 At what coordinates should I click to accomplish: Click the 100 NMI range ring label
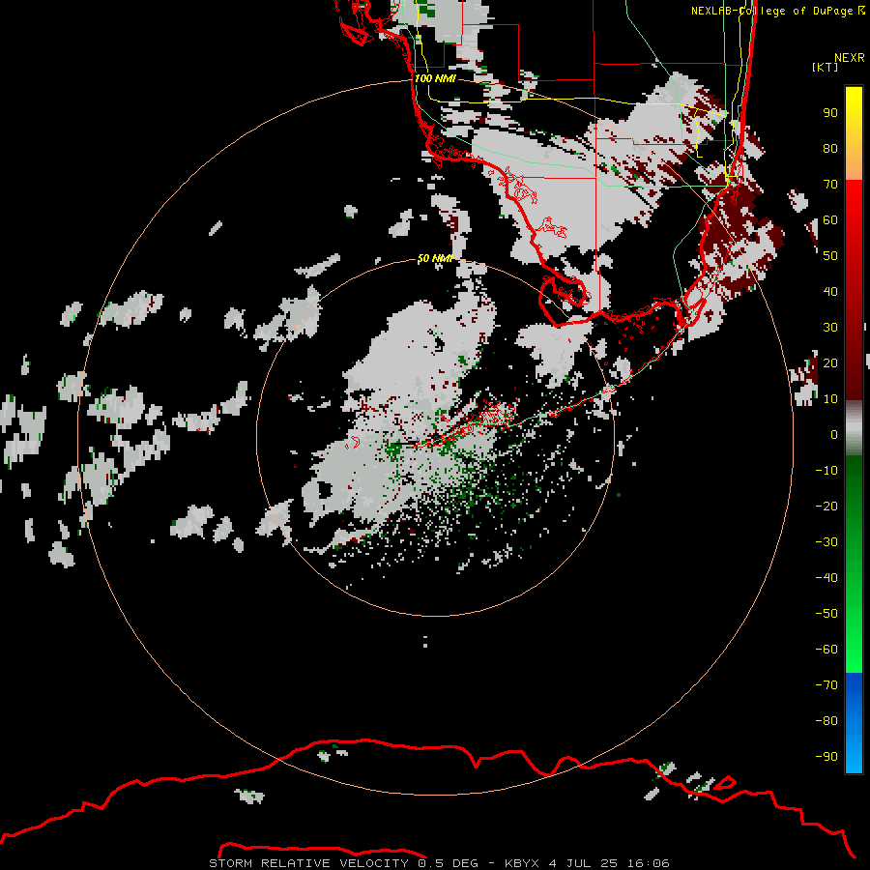pos(435,78)
